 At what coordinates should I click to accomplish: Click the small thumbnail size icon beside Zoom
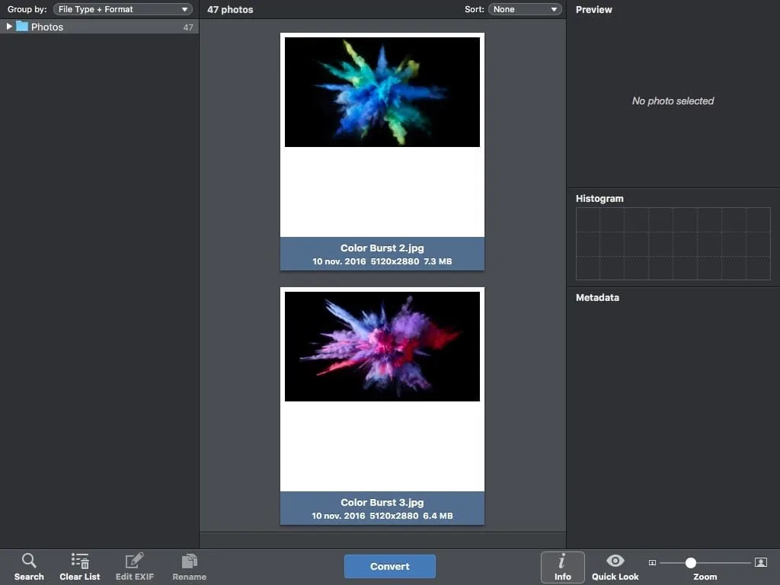652,562
